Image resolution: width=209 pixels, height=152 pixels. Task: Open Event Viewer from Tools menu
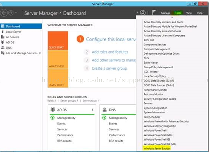tap(151, 63)
